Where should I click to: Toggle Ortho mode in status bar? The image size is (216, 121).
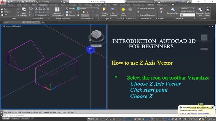point(110,119)
